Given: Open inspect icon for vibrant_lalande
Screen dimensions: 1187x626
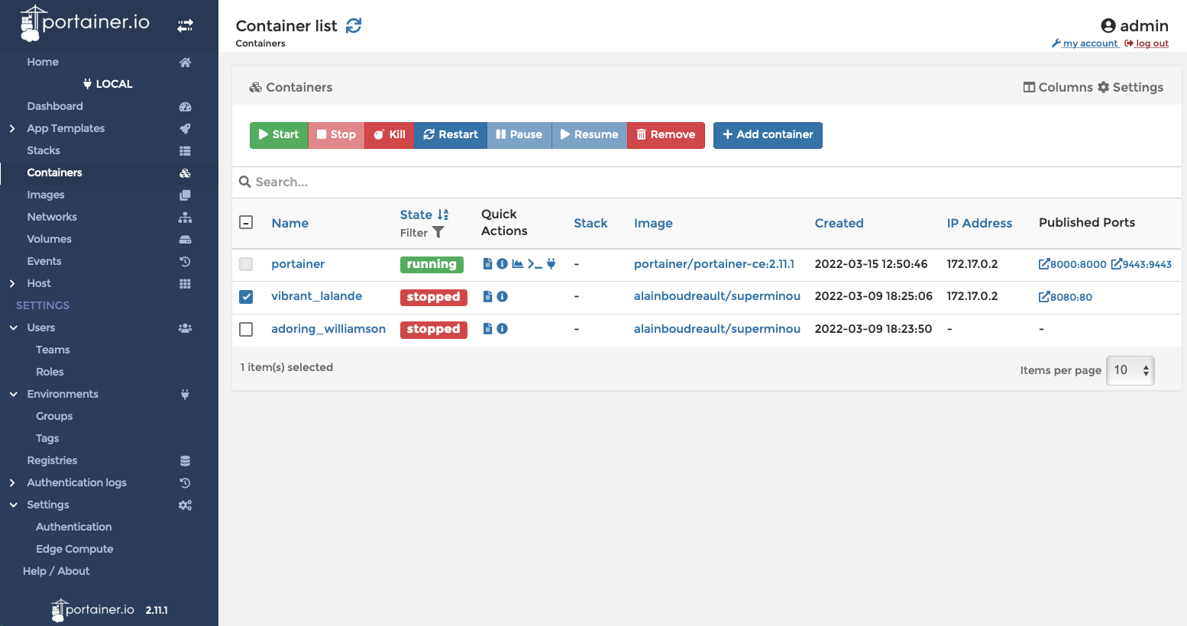Looking at the screenshot, I should tap(502, 297).
